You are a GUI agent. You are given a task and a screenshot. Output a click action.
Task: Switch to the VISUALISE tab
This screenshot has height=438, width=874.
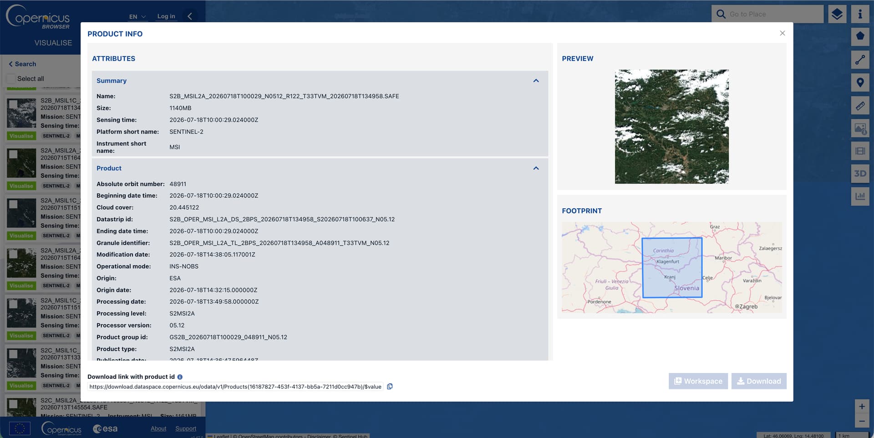point(53,43)
